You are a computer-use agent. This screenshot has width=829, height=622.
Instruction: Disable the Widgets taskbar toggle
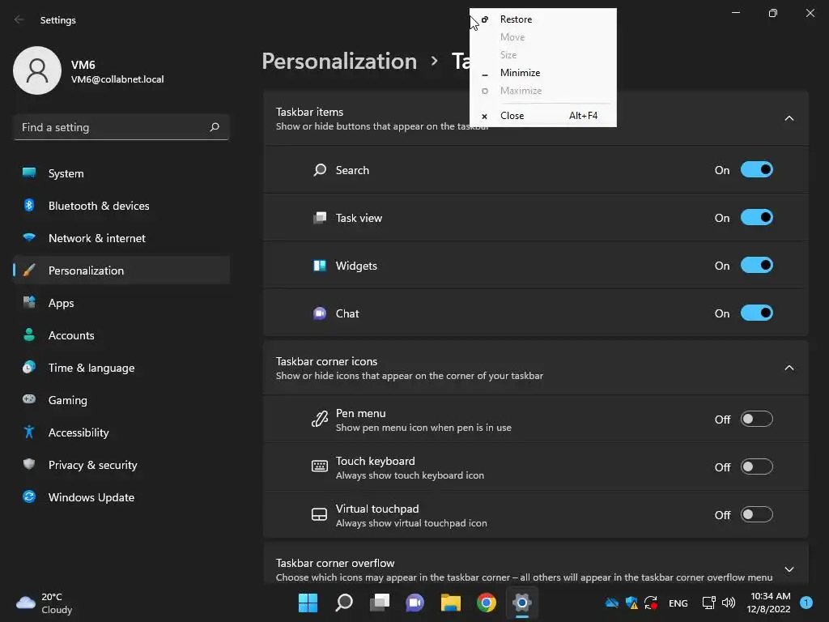coord(757,265)
